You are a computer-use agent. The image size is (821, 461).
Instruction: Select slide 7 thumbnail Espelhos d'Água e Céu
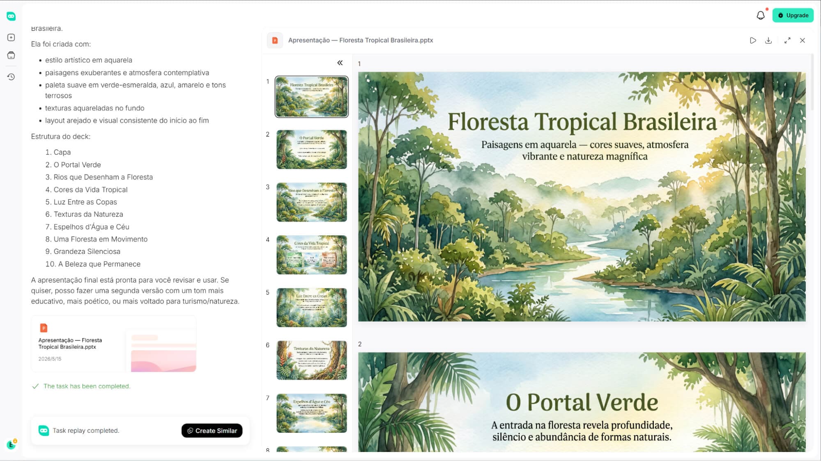click(311, 413)
